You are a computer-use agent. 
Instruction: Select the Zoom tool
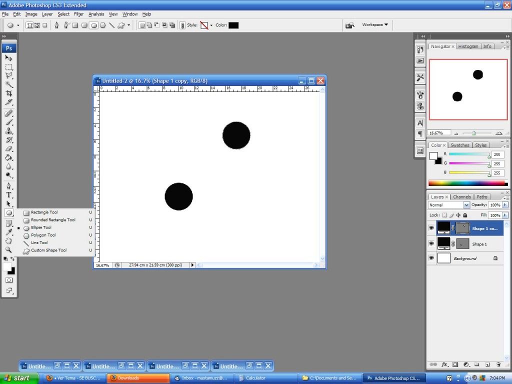[9, 250]
